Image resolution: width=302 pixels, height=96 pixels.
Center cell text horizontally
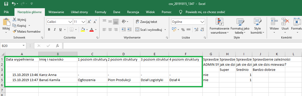point(110,30)
